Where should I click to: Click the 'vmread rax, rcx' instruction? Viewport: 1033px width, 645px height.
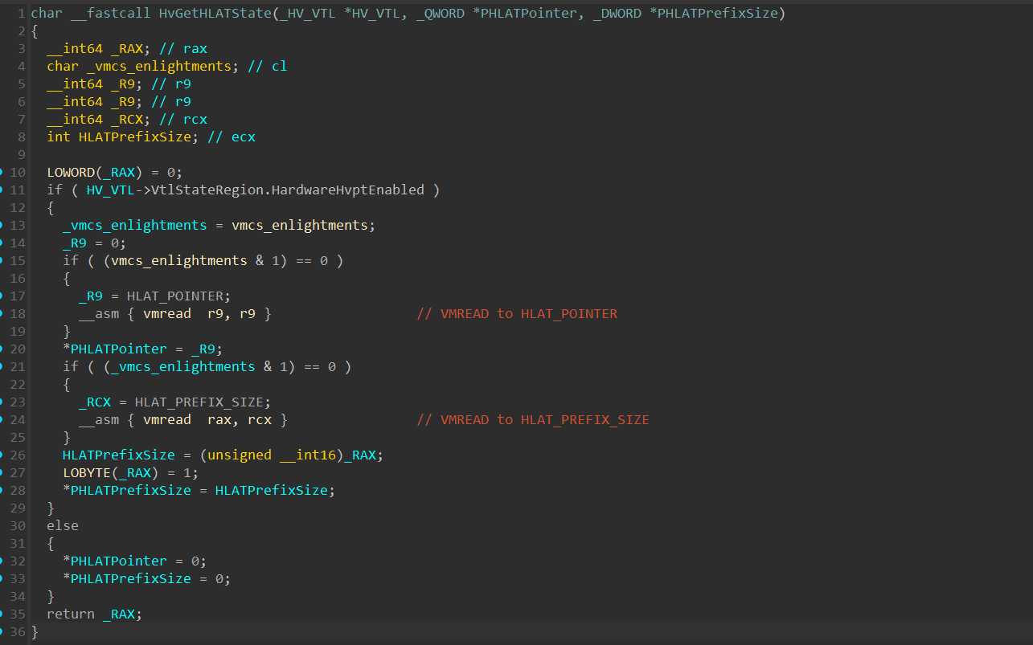coord(207,420)
